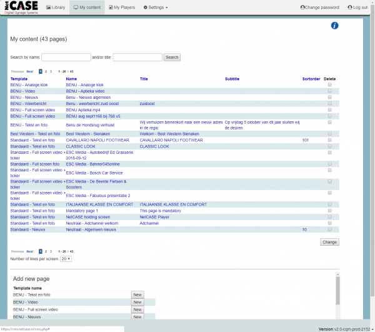This screenshot has width=375, height=332.
Task: Open Best Western - Slenaken page
Action: coord(88,134)
